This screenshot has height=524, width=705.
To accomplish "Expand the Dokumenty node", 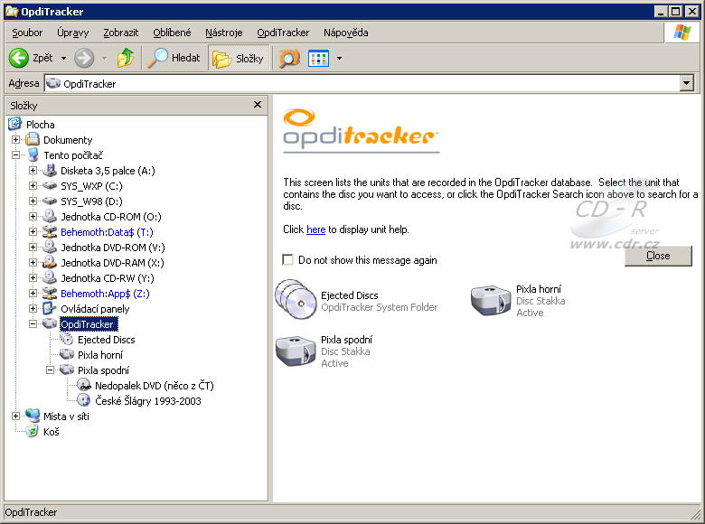I will [x=15, y=140].
